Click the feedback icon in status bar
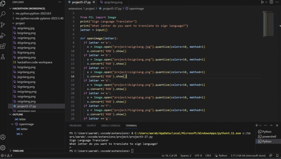The width and height of the screenshot is (281, 159). tap(271, 156)
